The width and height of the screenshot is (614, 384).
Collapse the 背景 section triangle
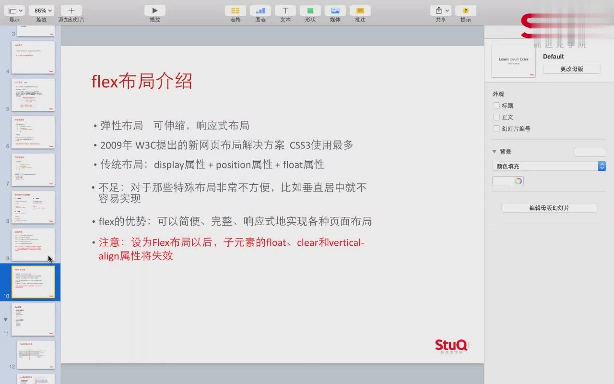[495, 151]
